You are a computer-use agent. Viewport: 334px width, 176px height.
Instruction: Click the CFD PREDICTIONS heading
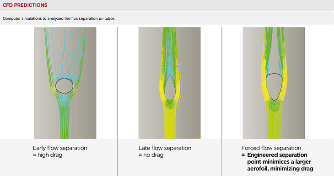point(25,5)
